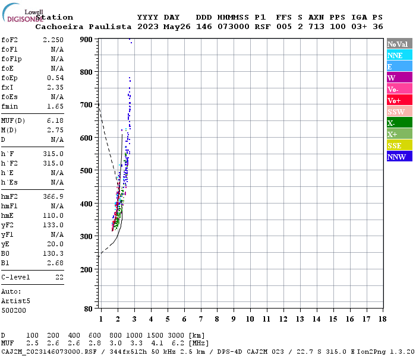The image size is (416, 356).
Task: Click the 500200 code under Artist5
Action: [14, 310]
